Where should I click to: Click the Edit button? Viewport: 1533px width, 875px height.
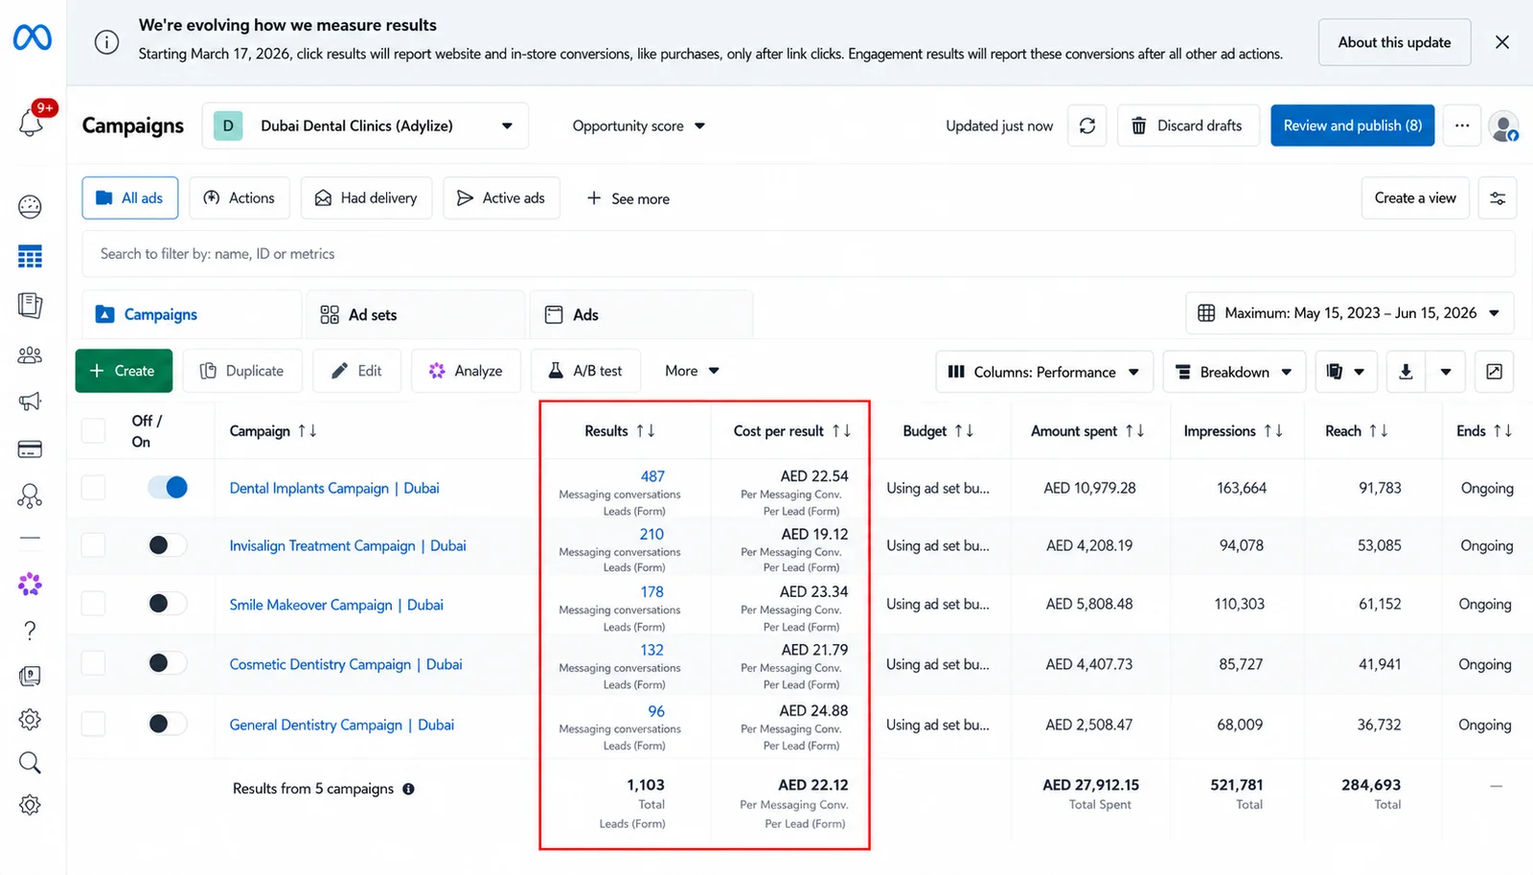click(x=356, y=371)
